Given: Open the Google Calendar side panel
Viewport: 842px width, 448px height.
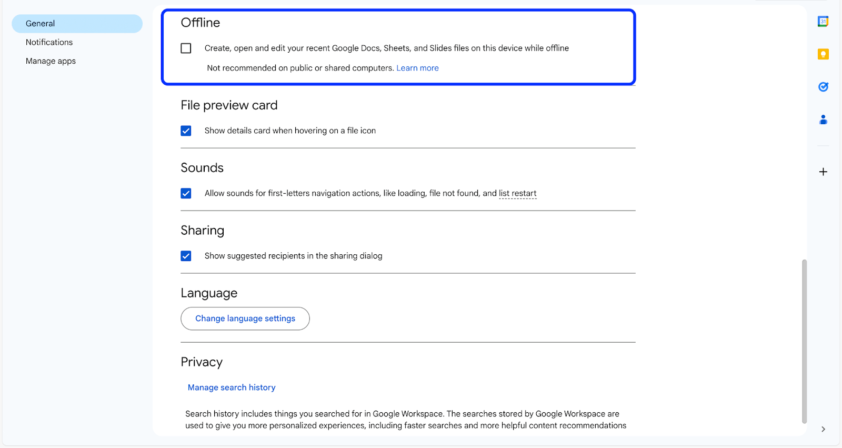Looking at the screenshot, I should click(x=823, y=21).
